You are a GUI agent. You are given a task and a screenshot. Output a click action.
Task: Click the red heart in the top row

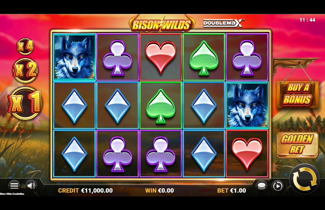click(161, 57)
